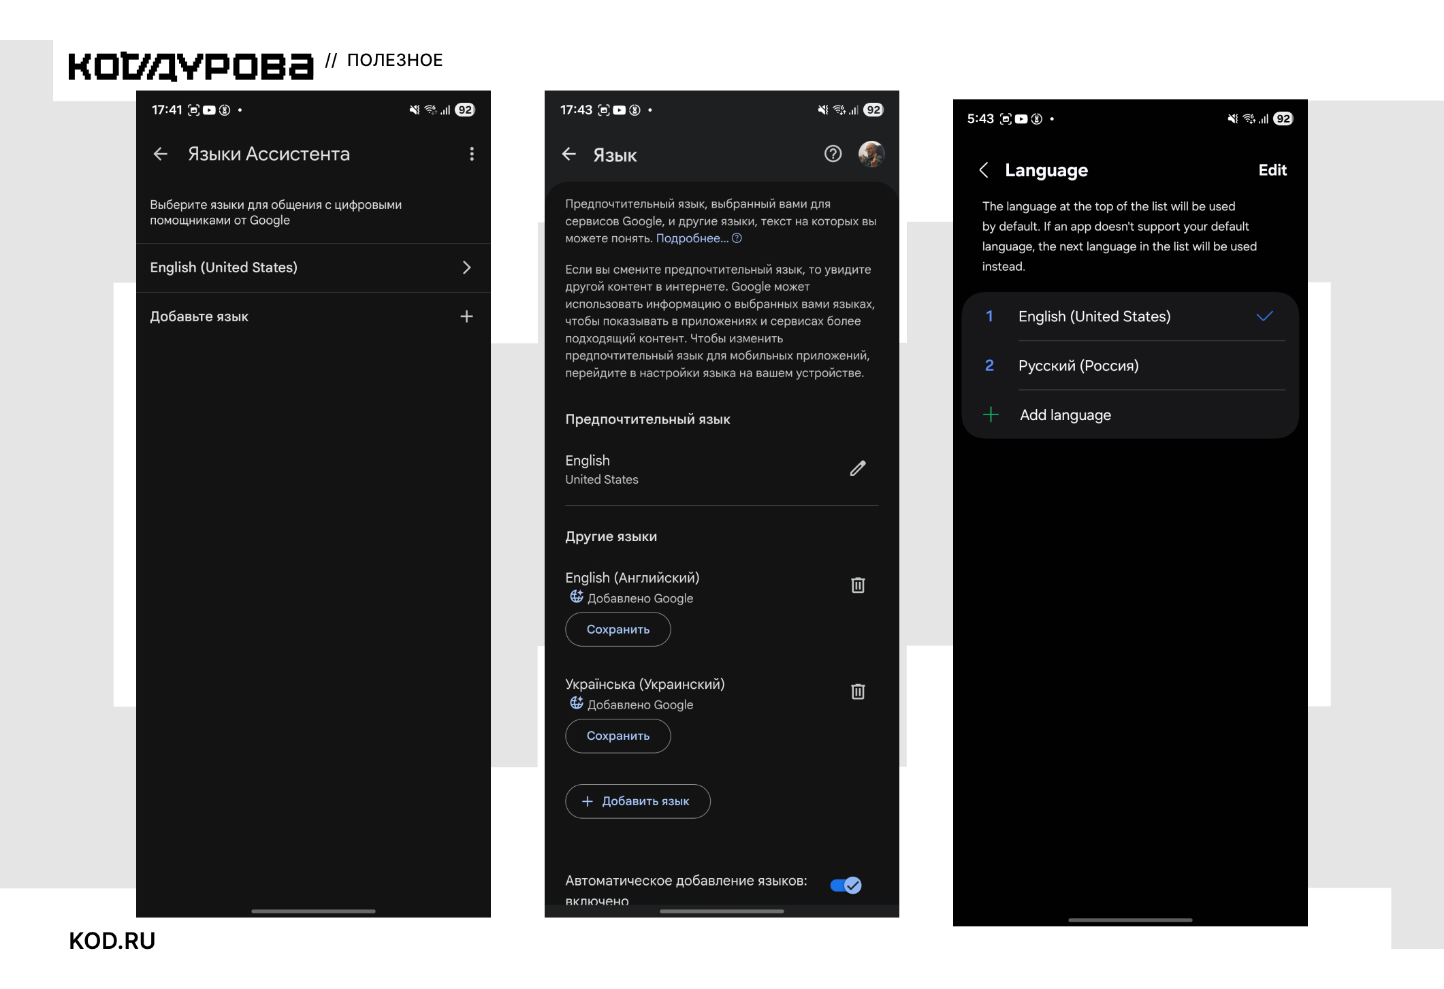This screenshot has width=1444, height=989.
Task: Click the checkmark next to English (United States)
Action: [1264, 316]
